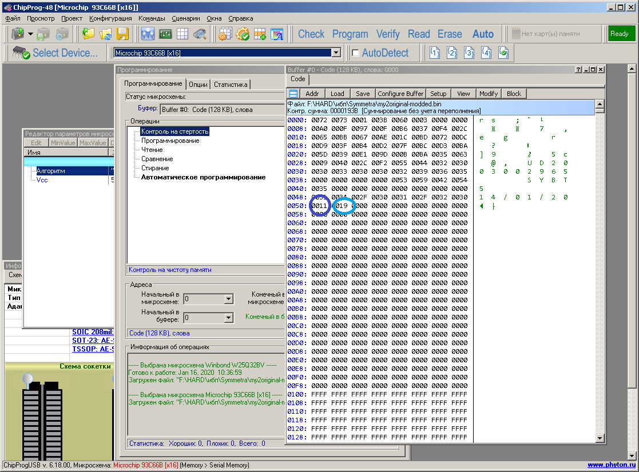
Task: Click the gear with green checkmark icon
Action: pos(243,34)
